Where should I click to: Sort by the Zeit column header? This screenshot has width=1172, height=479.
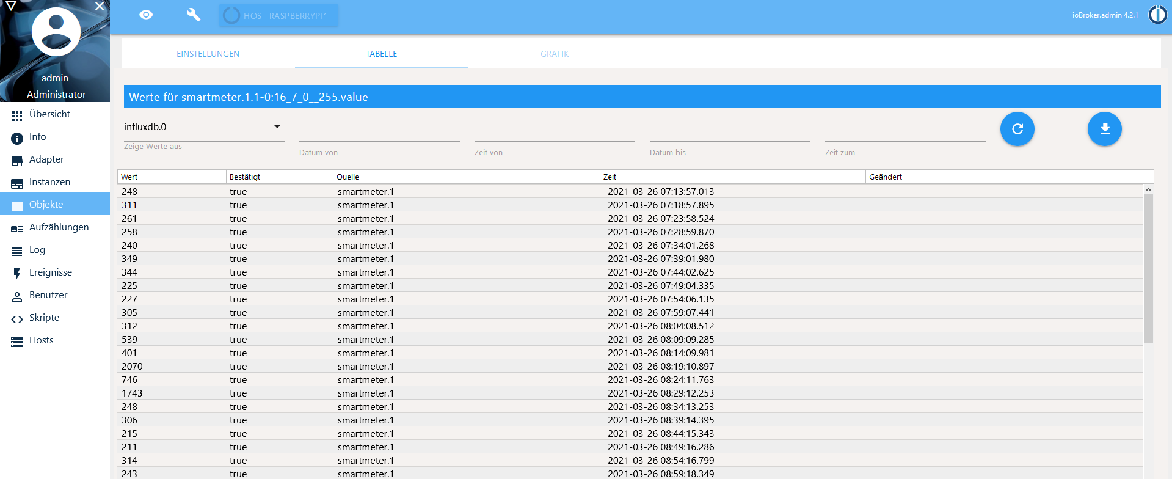[733, 177]
